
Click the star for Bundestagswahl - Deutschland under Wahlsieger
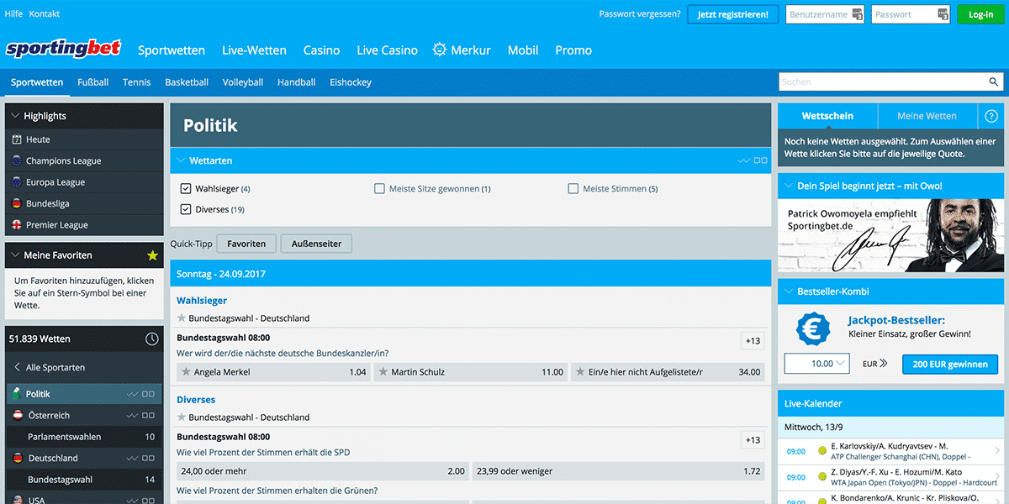(182, 318)
